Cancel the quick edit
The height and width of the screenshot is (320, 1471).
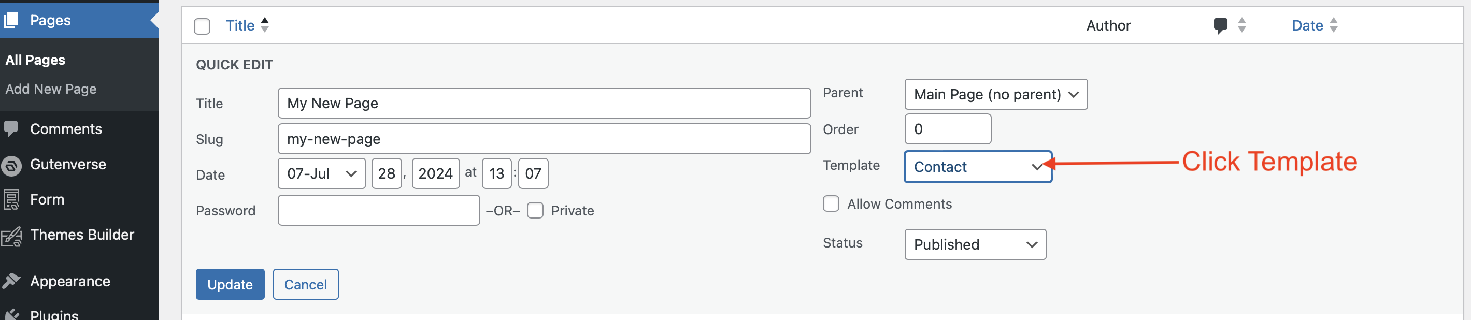(x=306, y=284)
